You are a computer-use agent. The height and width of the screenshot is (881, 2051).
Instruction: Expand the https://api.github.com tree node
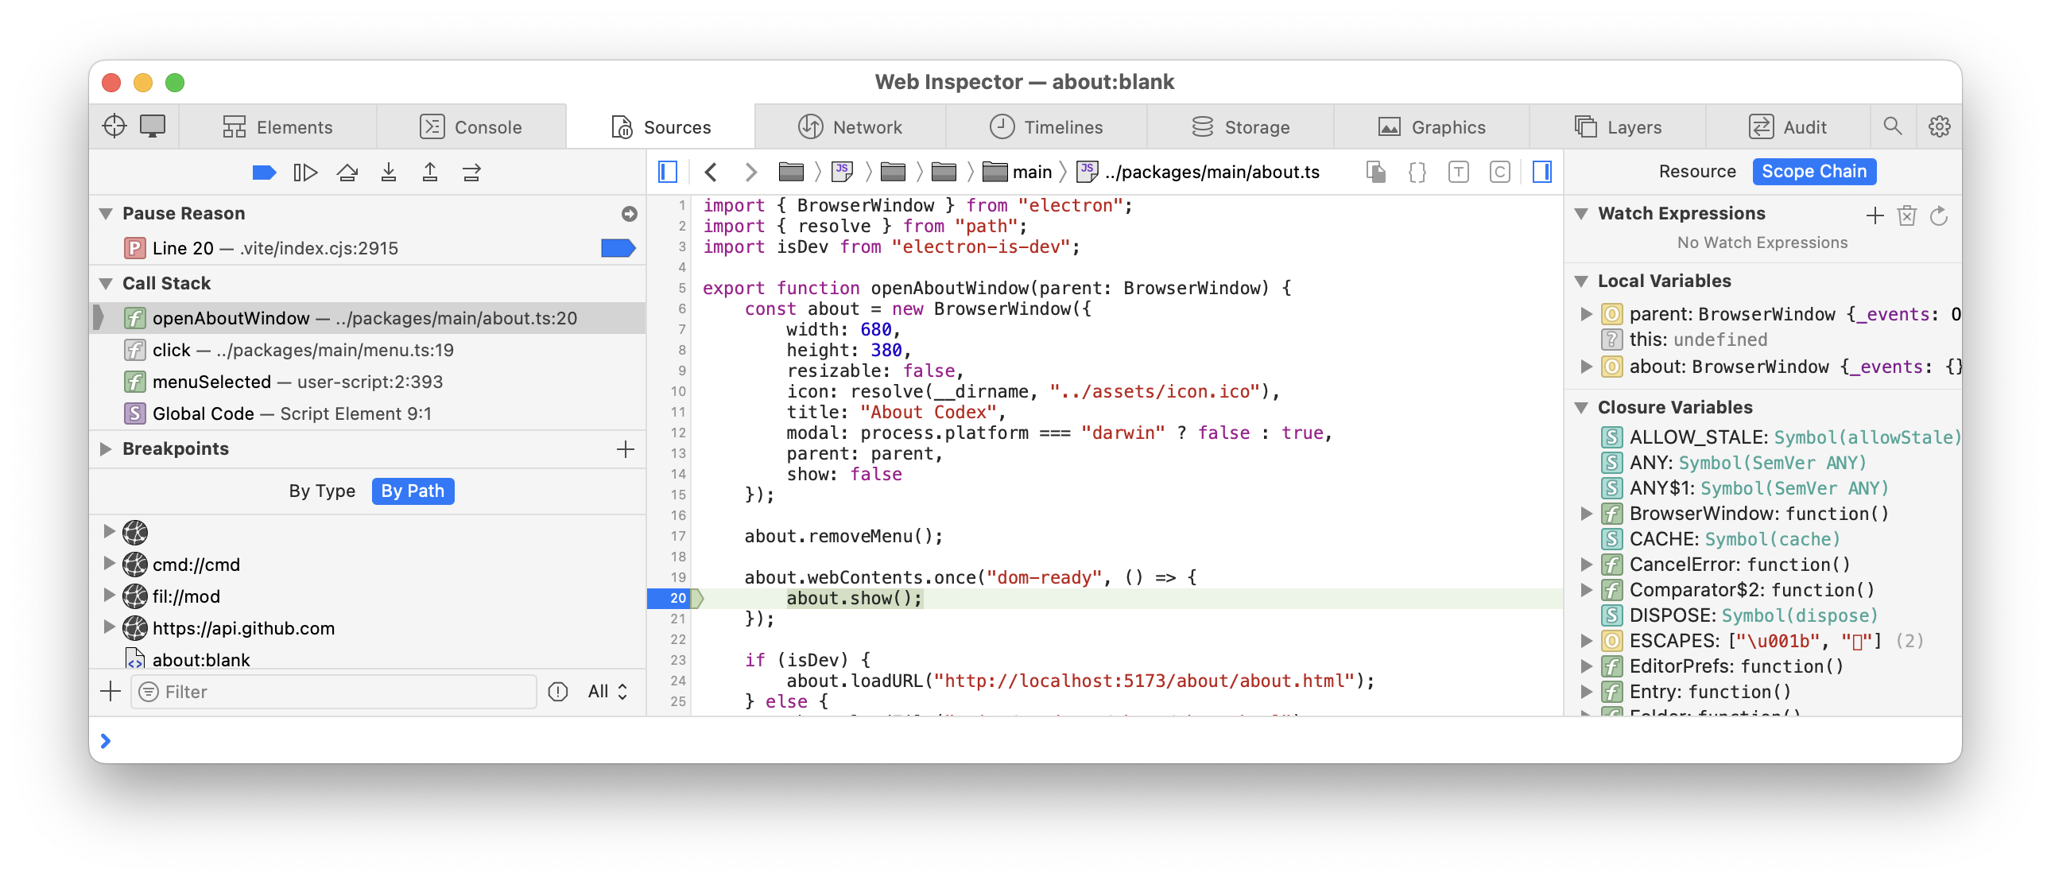click(x=109, y=627)
